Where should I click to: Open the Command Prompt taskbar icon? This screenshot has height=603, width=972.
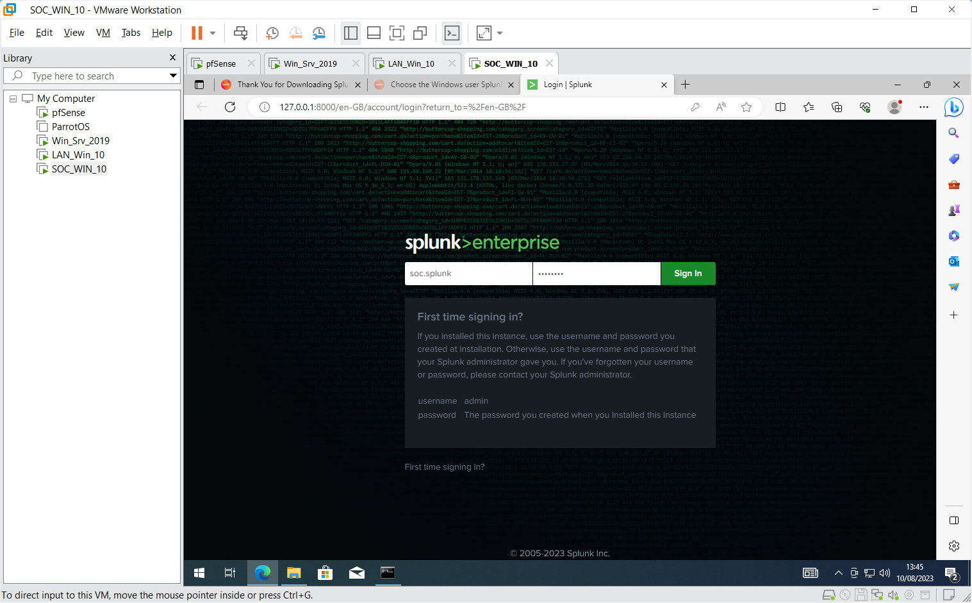coord(388,573)
